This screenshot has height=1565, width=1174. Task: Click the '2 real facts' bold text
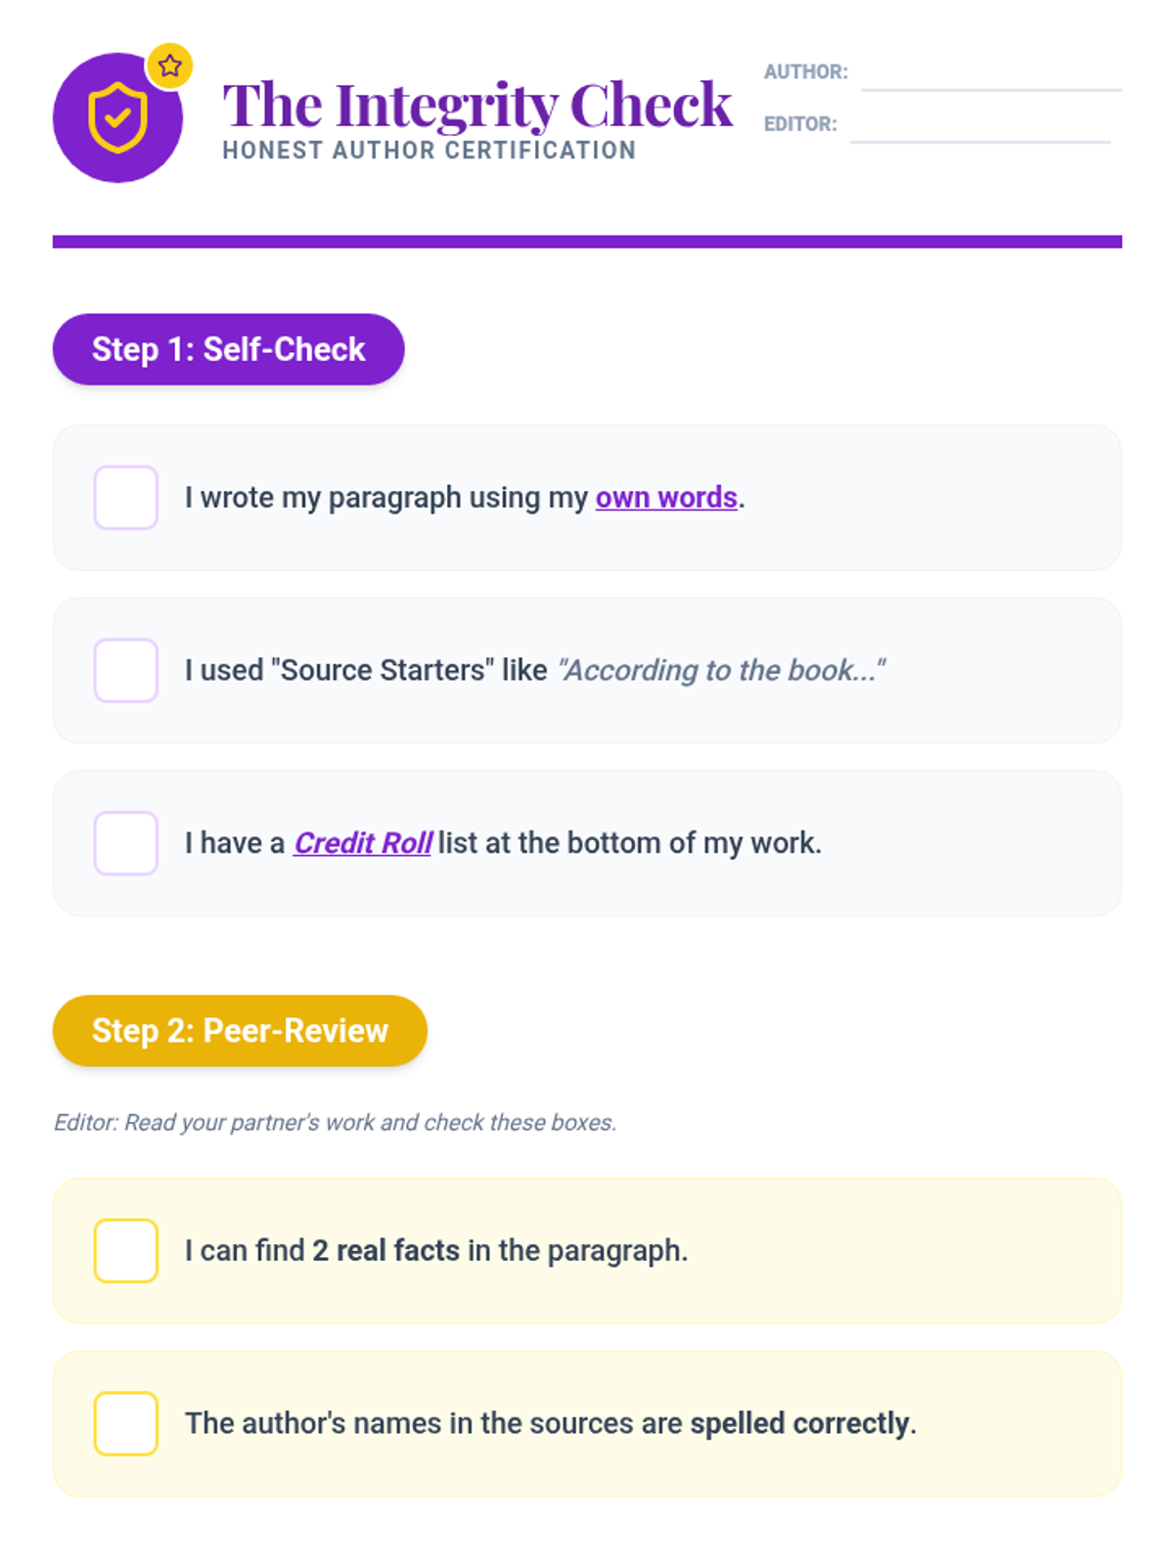(385, 1251)
